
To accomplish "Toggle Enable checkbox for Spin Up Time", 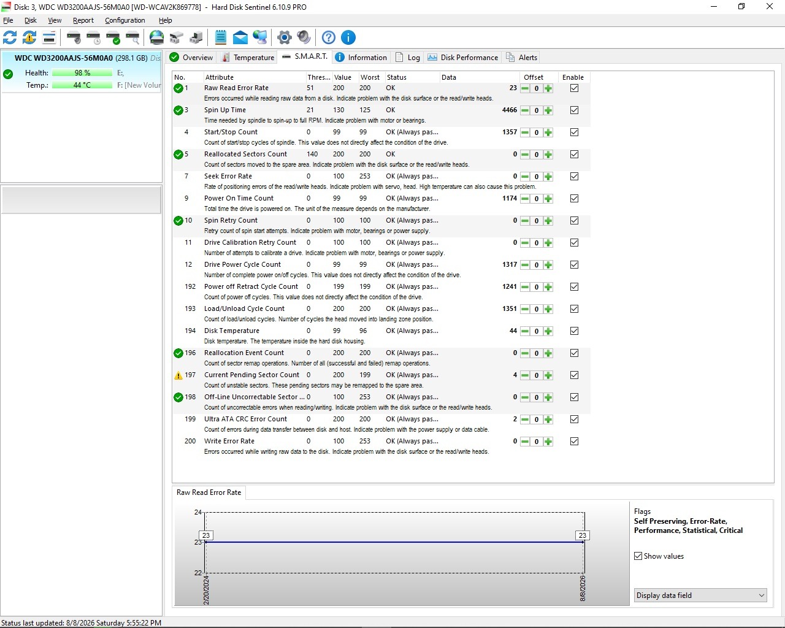I will pos(574,110).
